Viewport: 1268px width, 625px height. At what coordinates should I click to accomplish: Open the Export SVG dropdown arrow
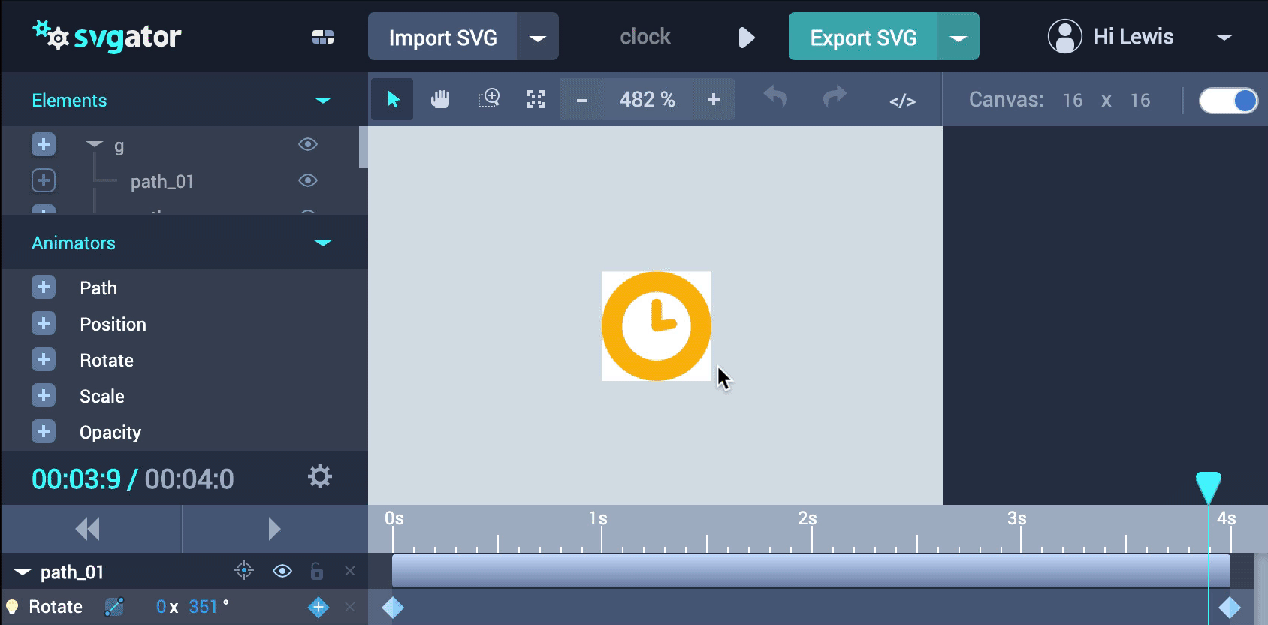point(959,37)
